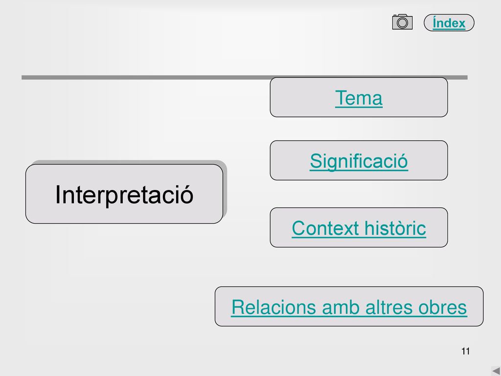This screenshot has height=376, width=501.
Task: Open Relacions amb altres obres link
Action: click(349, 307)
